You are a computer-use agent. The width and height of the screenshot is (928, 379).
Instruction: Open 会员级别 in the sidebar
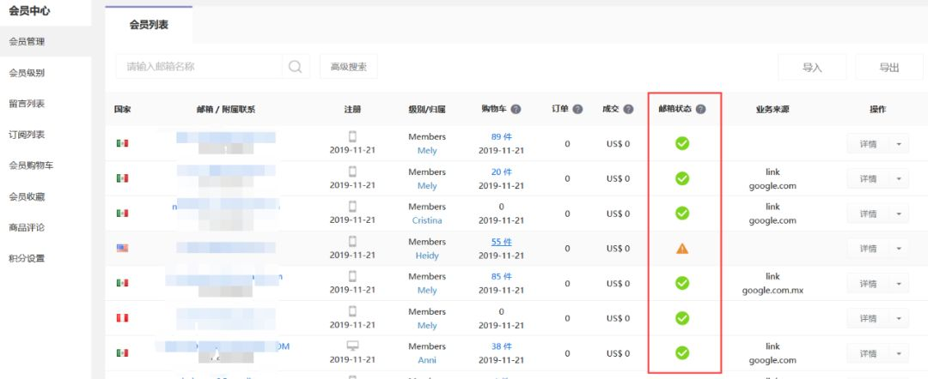[27, 73]
